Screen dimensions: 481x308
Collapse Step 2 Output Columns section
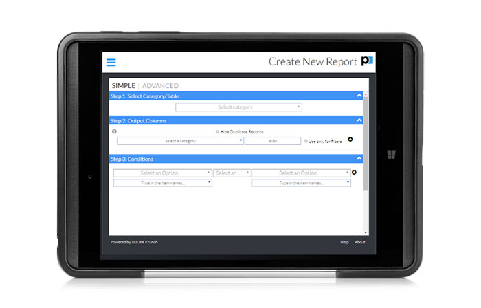click(359, 121)
